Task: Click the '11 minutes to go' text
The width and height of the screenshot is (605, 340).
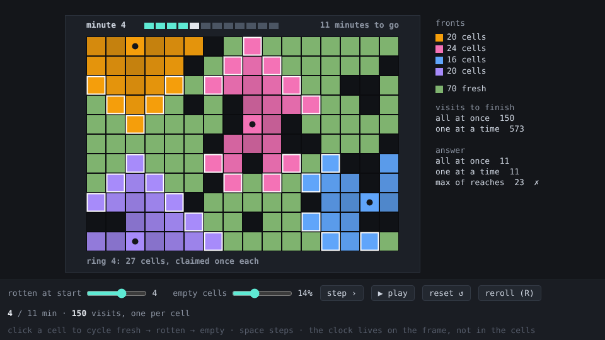Action: (x=359, y=25)
